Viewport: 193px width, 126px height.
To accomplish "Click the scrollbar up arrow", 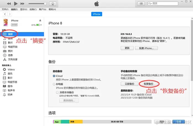I will [192, 19].
